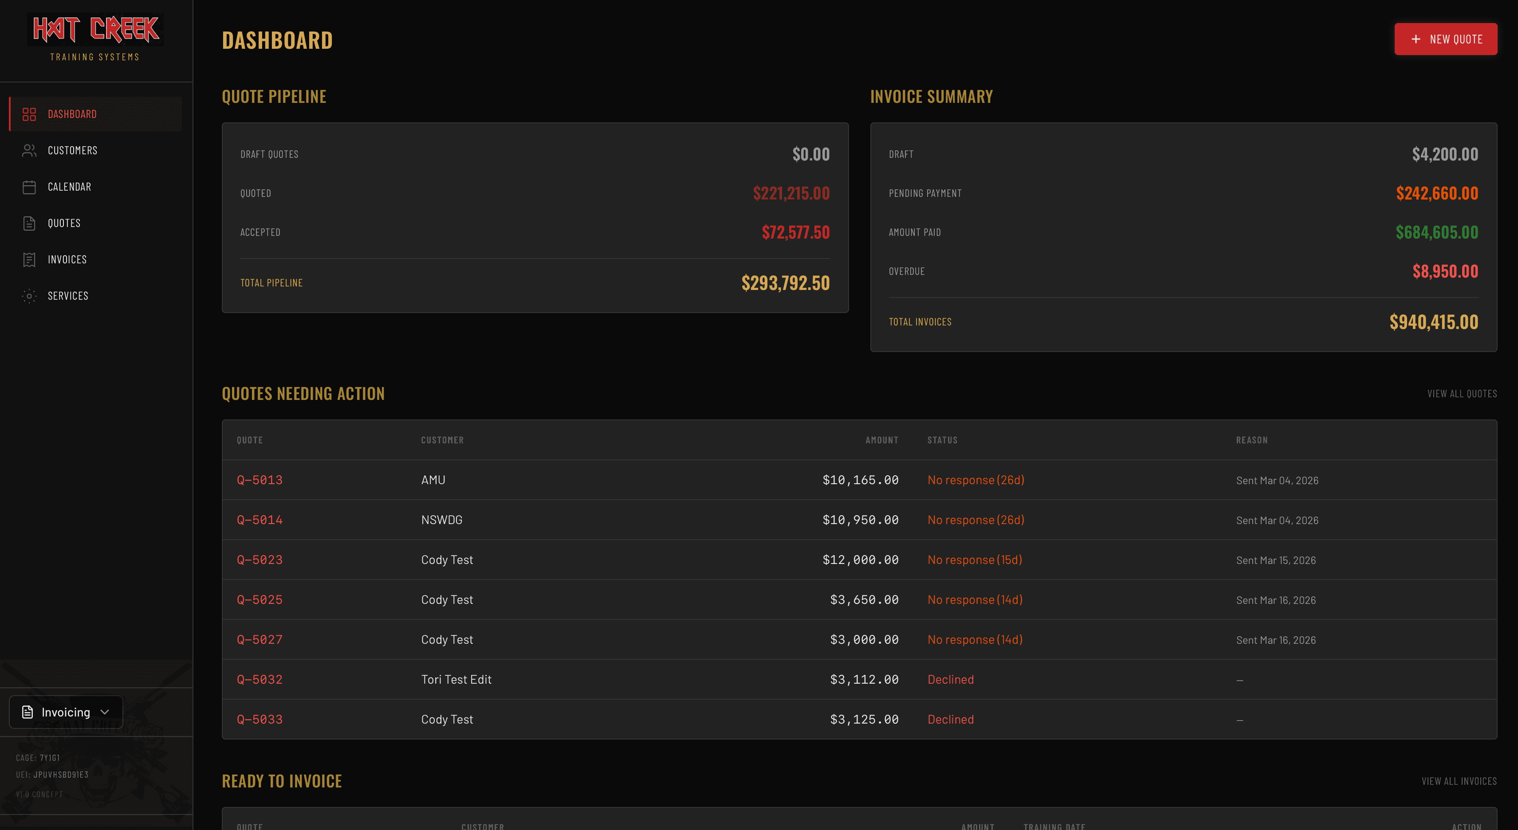Click the Services gear icon
This screenshot has height=830, width=1518.
(x=29, y=296)
